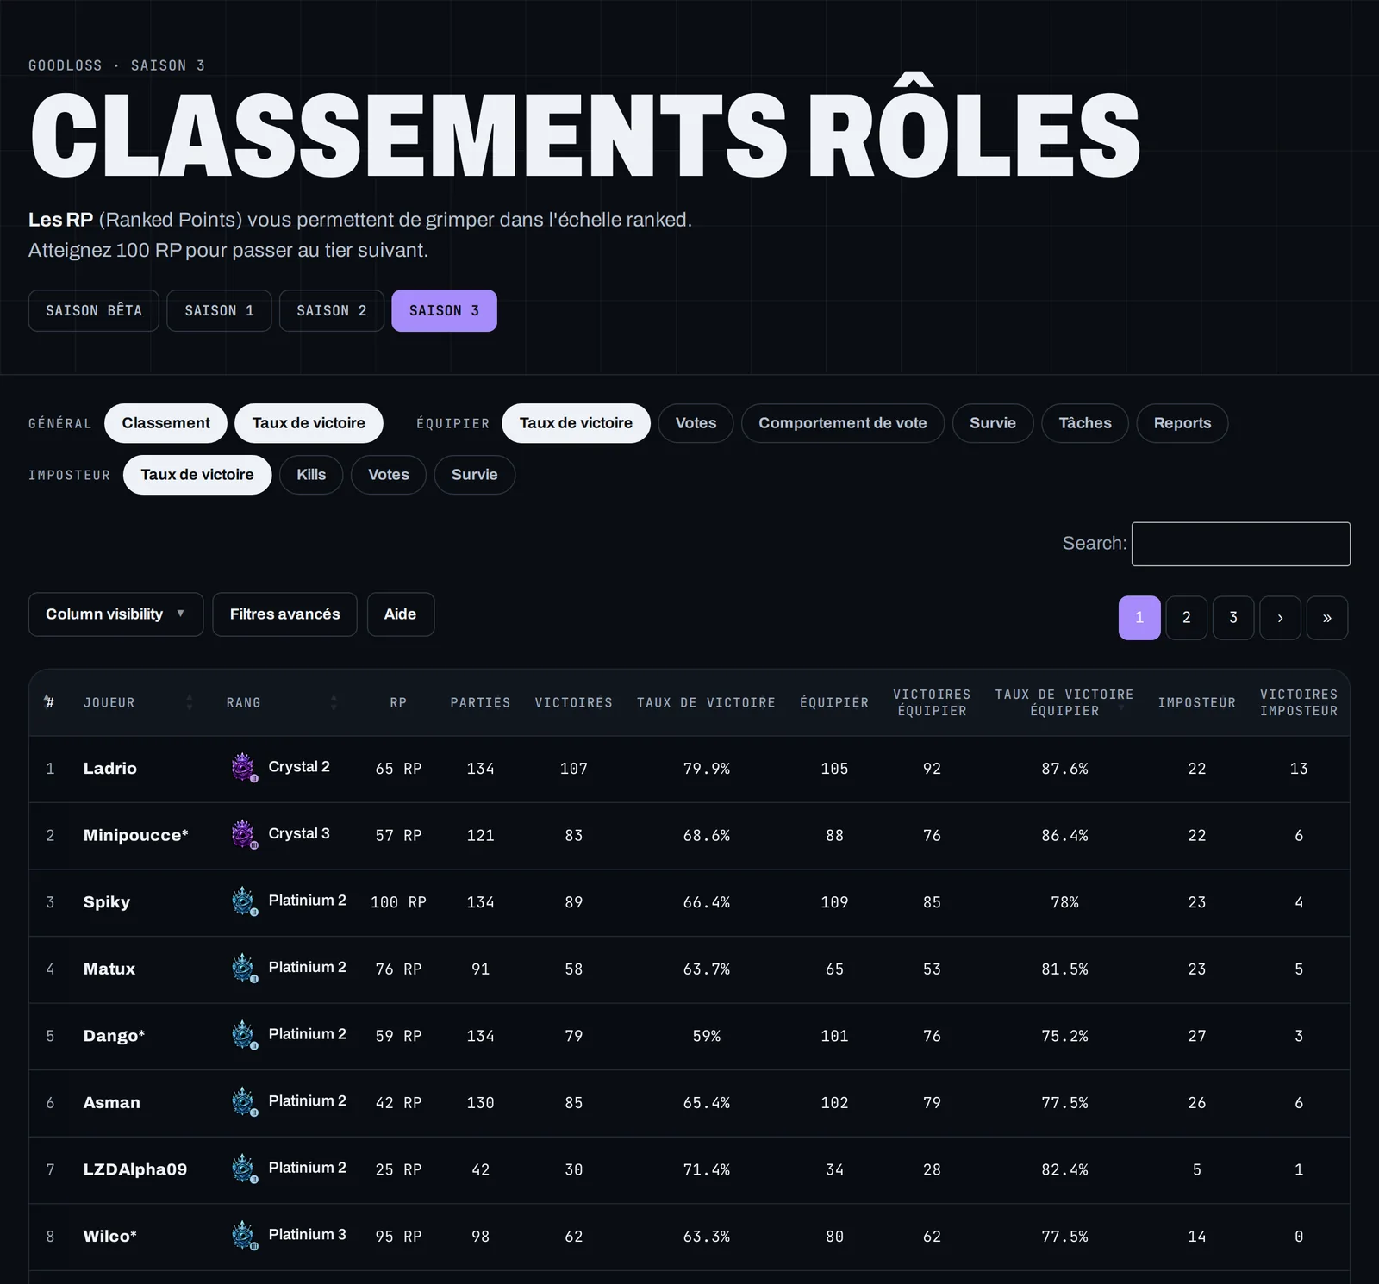
Task: Focus the Search input field
Action: (x=1241, y=544)
